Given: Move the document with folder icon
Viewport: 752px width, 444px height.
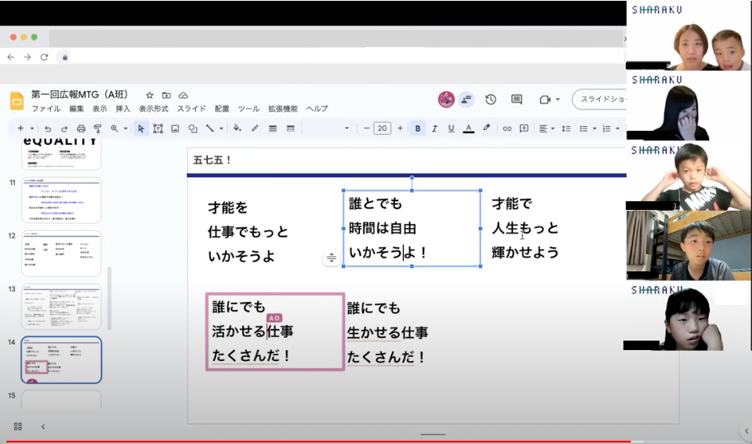Looking at the screenshot, I should 166,96.
